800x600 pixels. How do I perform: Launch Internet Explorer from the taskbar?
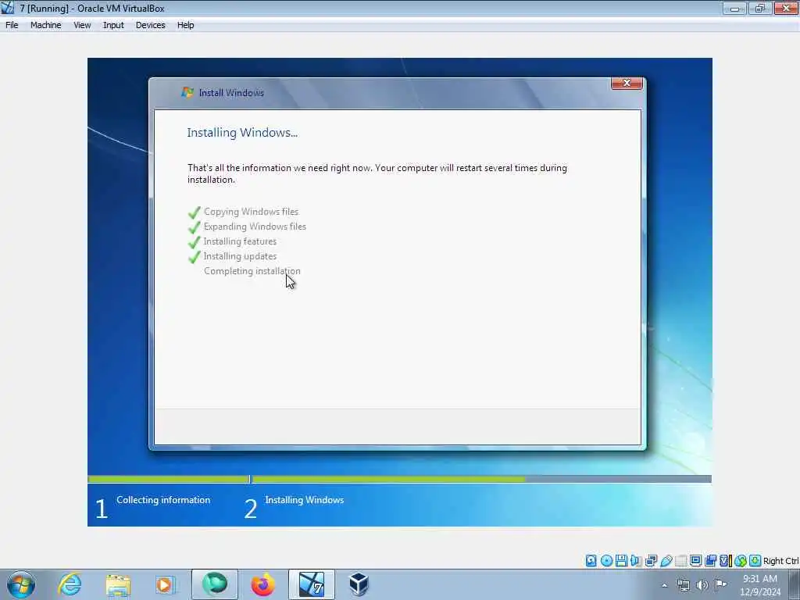pyautogui.click(x=70, y=584)
